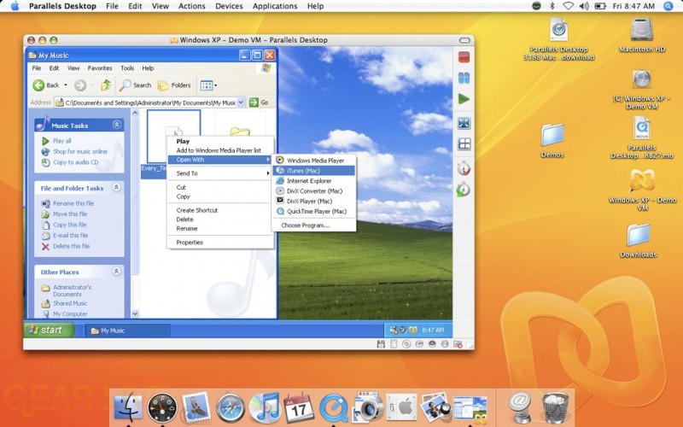
Task: Click Delete this file link
Action: [72, 246]
